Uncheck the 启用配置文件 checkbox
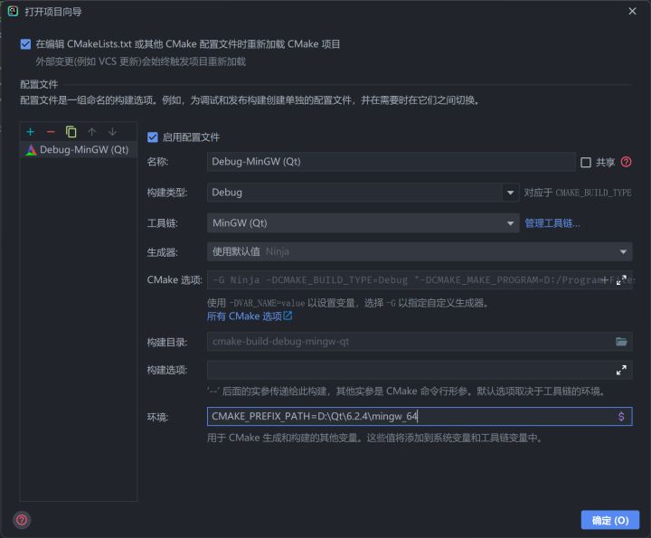The height and width of the screenshot is (538, 651). 153,137
